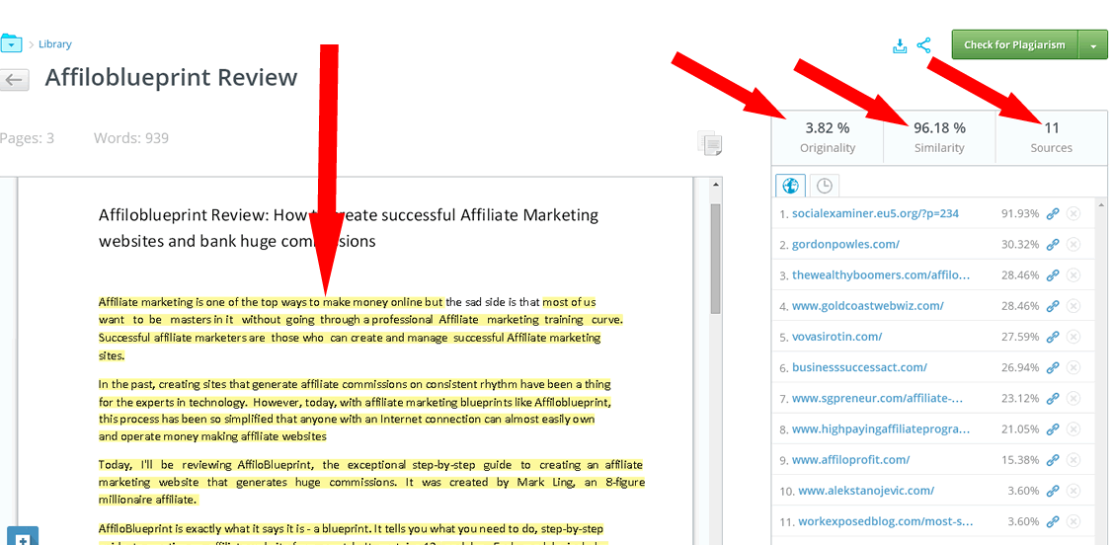Image resolution: width=1113 pixels, height=545 pixels.
Task: Click the document scrollbar thumb
Action: click(715, 259)
